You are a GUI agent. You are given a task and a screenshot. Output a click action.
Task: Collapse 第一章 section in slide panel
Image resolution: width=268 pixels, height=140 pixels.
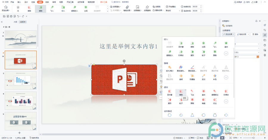point(4,27)
